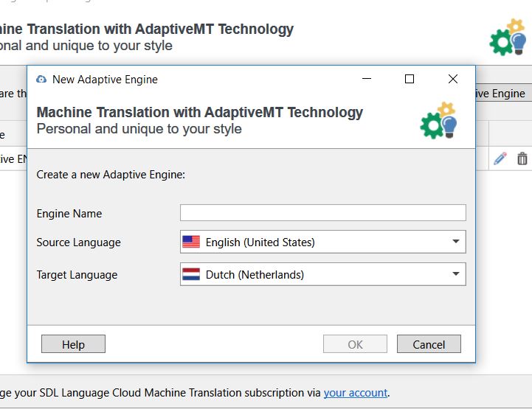The height and width of the screenshot is (412, 532).
Task: Click the United States flag icon
Action: [x=192, y=242]
